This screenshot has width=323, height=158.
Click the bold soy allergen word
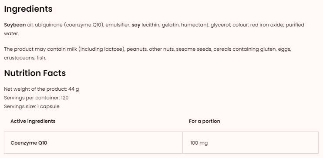(x=136, y=25)
